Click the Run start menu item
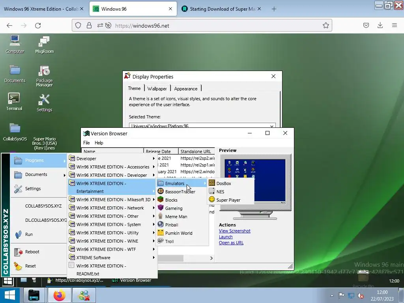This screenshot has height=303, width=404. tap(38, 234)
